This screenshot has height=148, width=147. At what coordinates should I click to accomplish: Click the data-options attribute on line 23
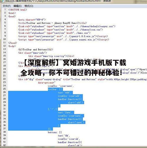pyautogui.click(x=47, y=83)
